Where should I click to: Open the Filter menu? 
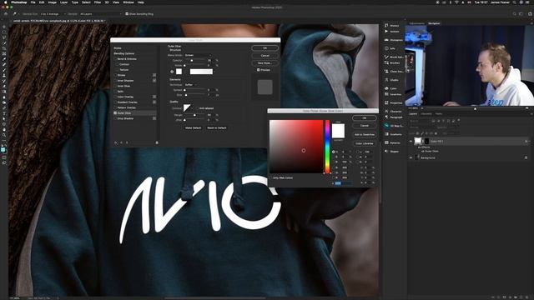point(98,2)
